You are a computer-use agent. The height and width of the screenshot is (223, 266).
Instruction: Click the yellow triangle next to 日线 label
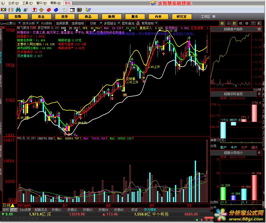[13, 206]
